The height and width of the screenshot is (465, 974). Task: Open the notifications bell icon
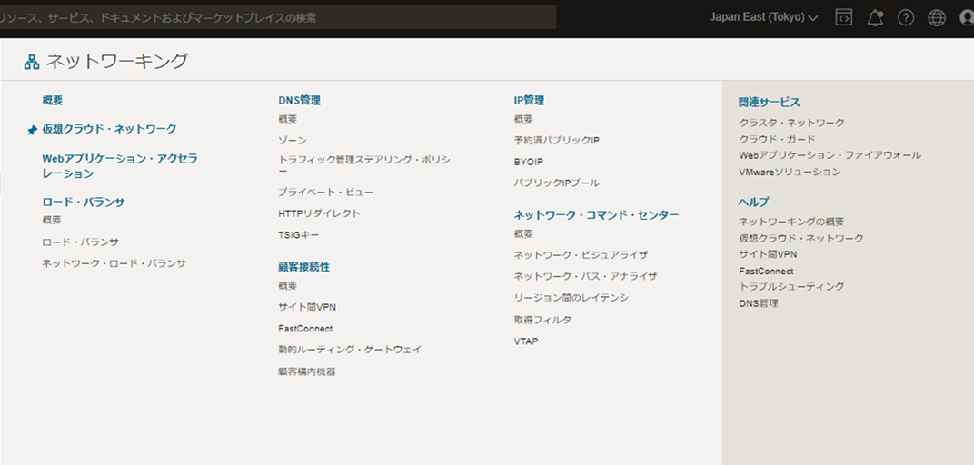875,17
